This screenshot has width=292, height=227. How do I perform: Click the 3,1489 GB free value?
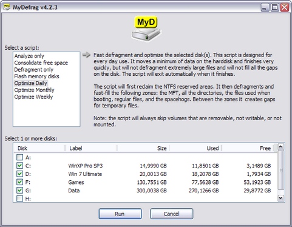259,166
